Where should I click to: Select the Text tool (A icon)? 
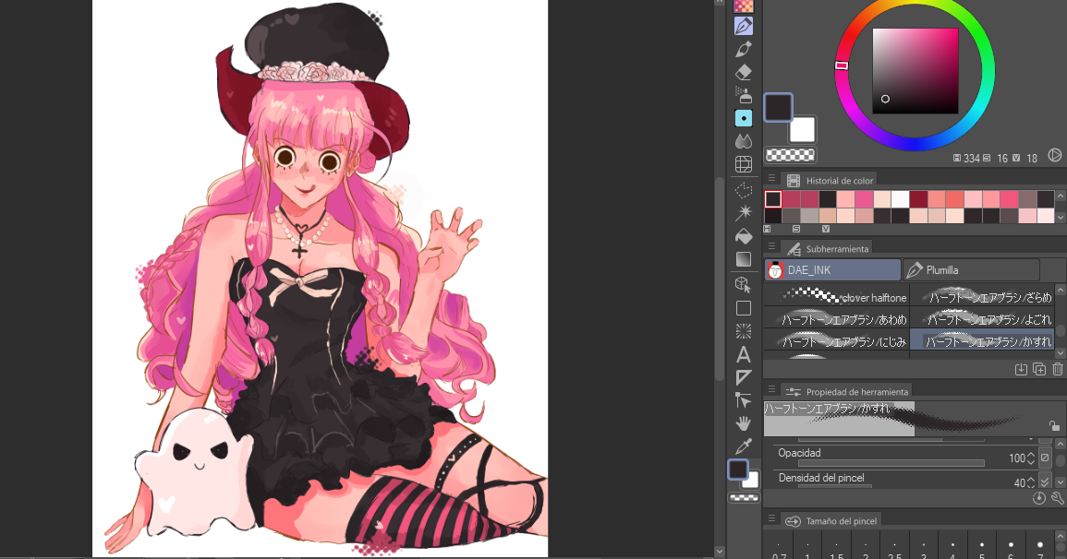[744, 354]
